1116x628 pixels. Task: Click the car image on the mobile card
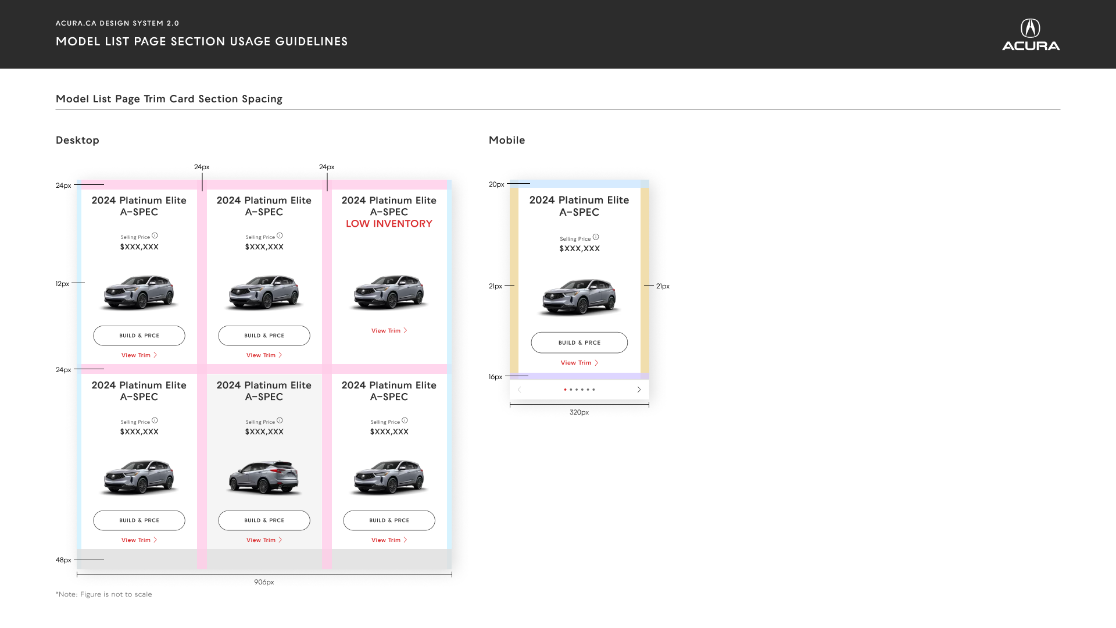coord(579,297)
